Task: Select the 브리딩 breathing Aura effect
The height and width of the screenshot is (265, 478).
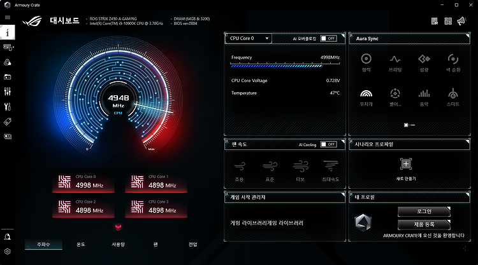Action: click(x=395, y=63)
